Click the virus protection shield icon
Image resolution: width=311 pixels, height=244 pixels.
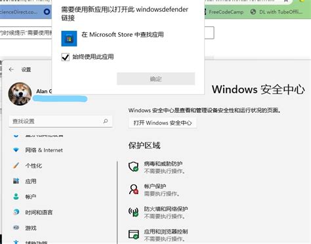[x=133, y=167]
